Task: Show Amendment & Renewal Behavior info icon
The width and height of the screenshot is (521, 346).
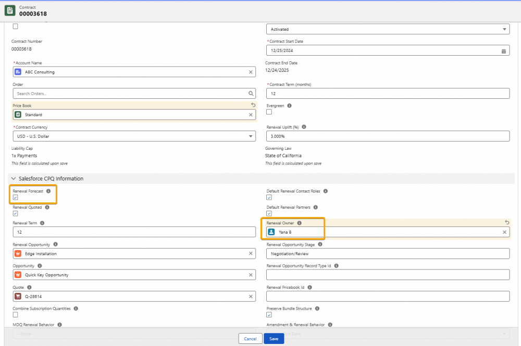Action: coord(330,325)
